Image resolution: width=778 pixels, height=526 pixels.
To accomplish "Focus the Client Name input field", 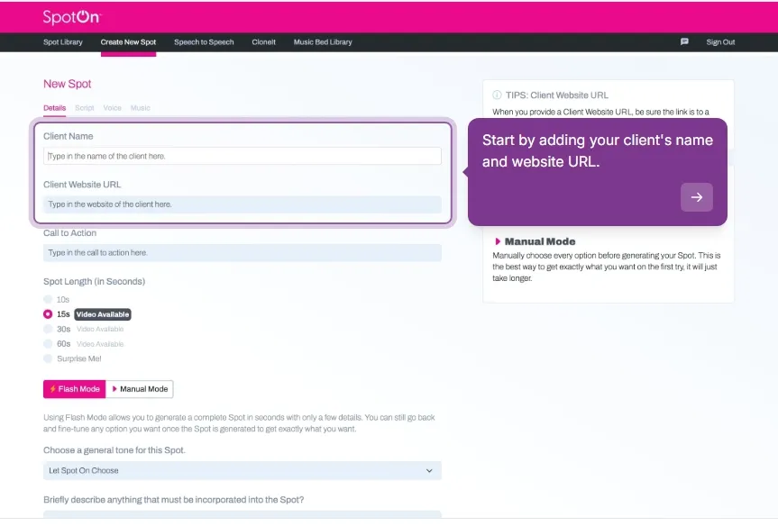I will pyautogui.click(x=243, y=156).
